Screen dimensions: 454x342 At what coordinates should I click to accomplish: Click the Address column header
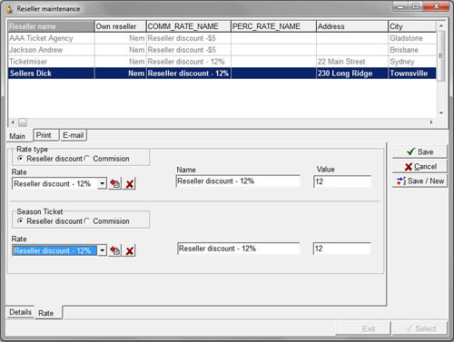[x=352, y=26]
